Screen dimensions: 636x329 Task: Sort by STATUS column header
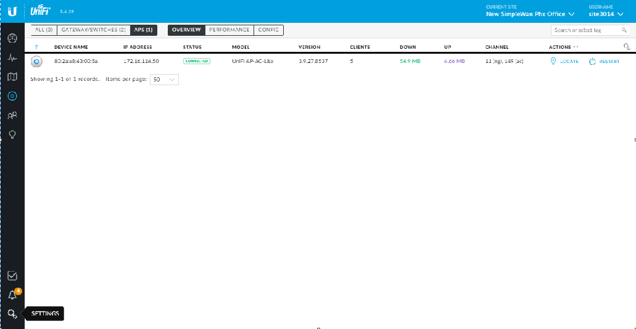tap(192, 47)
